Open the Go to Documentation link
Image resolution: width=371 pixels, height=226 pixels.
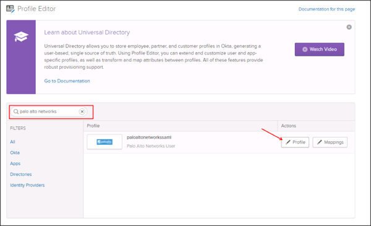click(67, 80)
